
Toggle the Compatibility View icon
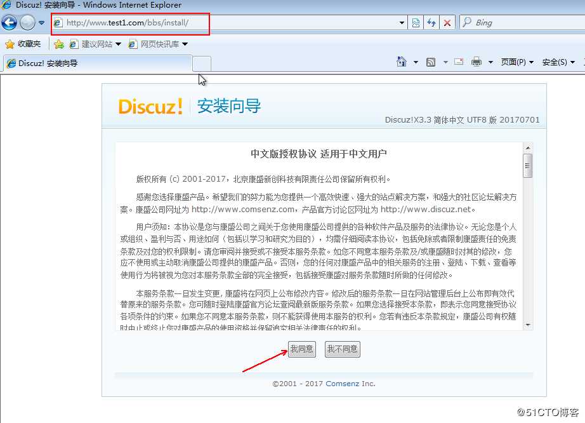(416, 23)
